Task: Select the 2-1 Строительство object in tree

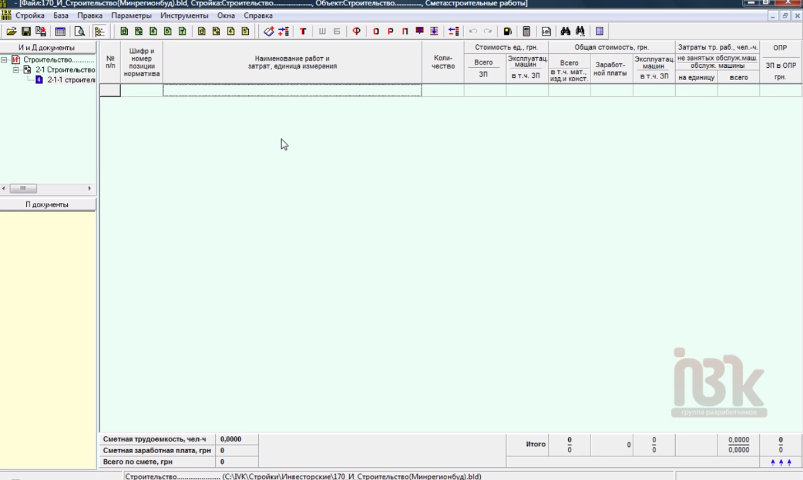Action: [x=66, y=70]
